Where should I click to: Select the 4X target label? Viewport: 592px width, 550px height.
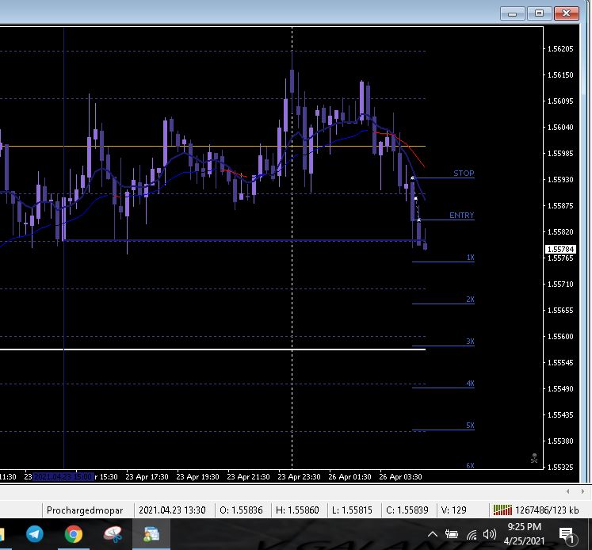point(470,383)
